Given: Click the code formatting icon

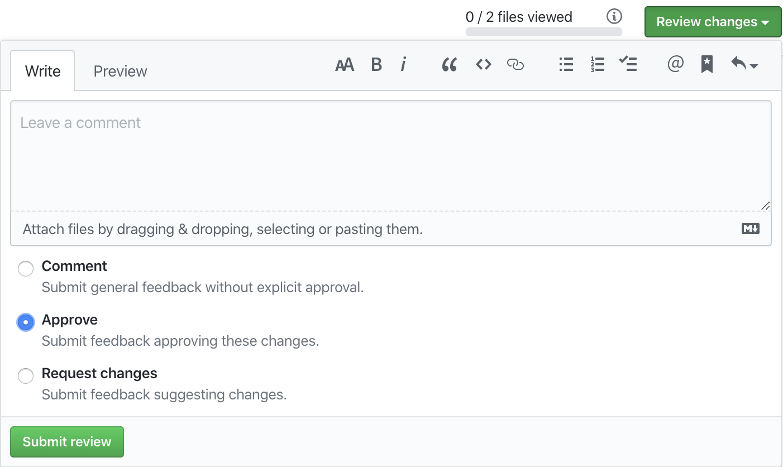Looking at the screenshot, I should pyautogui.click(x=483, y=64).
